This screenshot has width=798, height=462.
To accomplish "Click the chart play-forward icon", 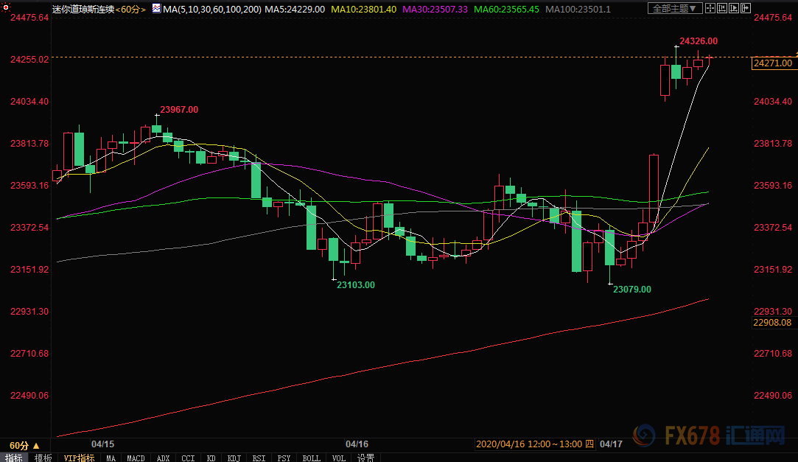I will pos(734,8).
